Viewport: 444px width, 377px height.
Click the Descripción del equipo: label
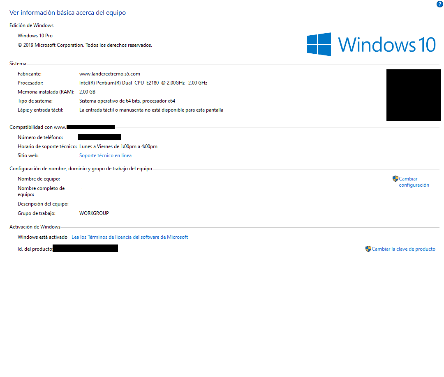43,204
